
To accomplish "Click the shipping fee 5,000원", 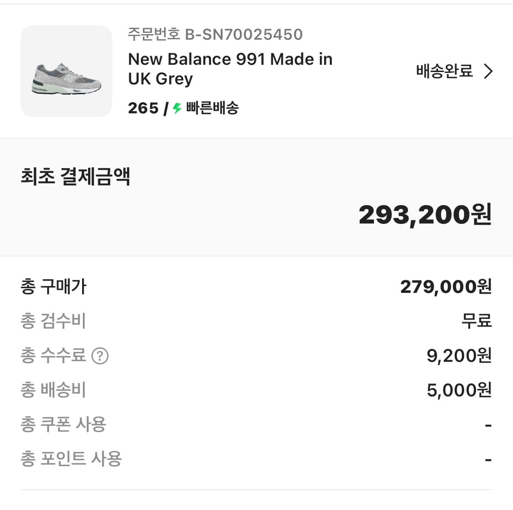I will pos(458,390).
